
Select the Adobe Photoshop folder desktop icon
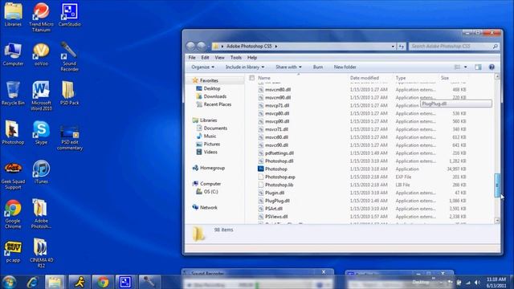(41, 214)
